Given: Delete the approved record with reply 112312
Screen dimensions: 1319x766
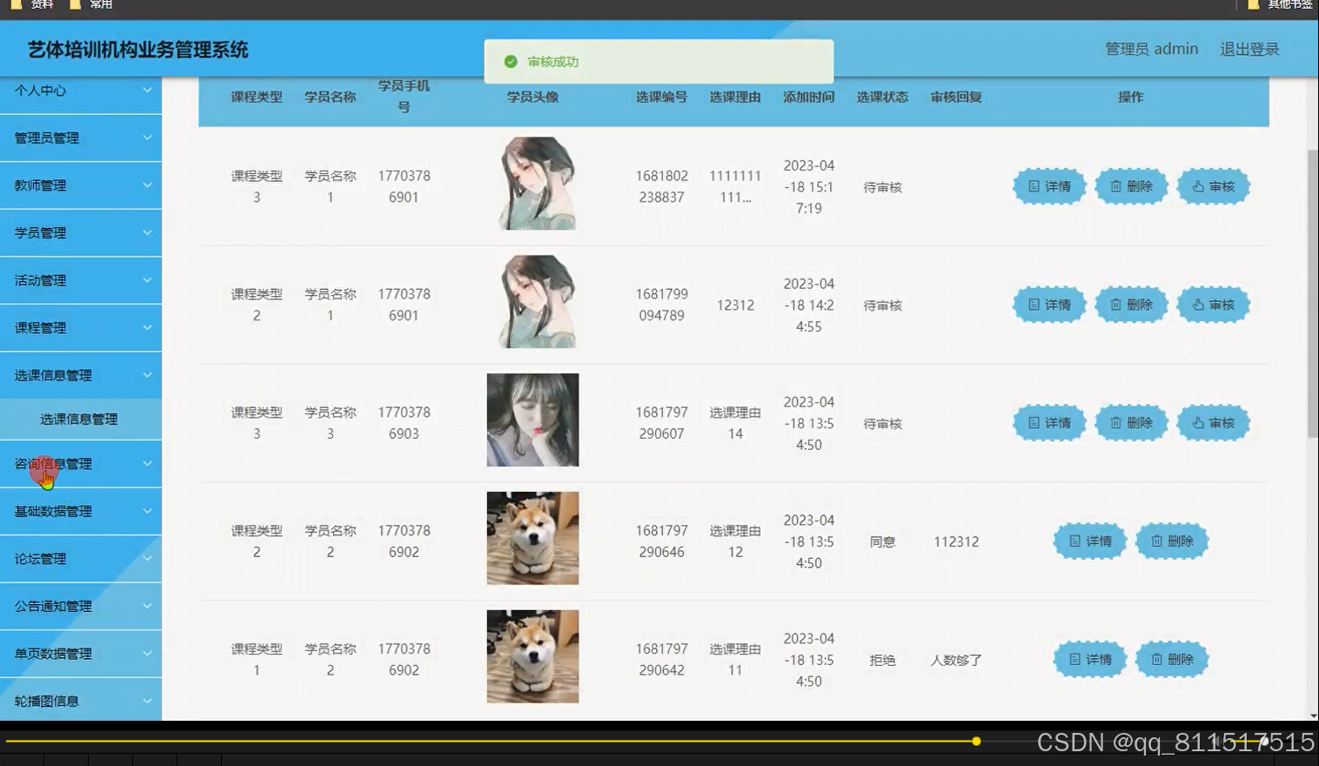Looking at the screenshot, I should [1172, 541].
